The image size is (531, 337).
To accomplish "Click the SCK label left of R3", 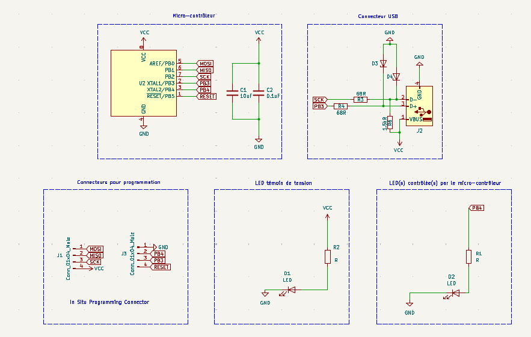I will (x=320, y=100).
